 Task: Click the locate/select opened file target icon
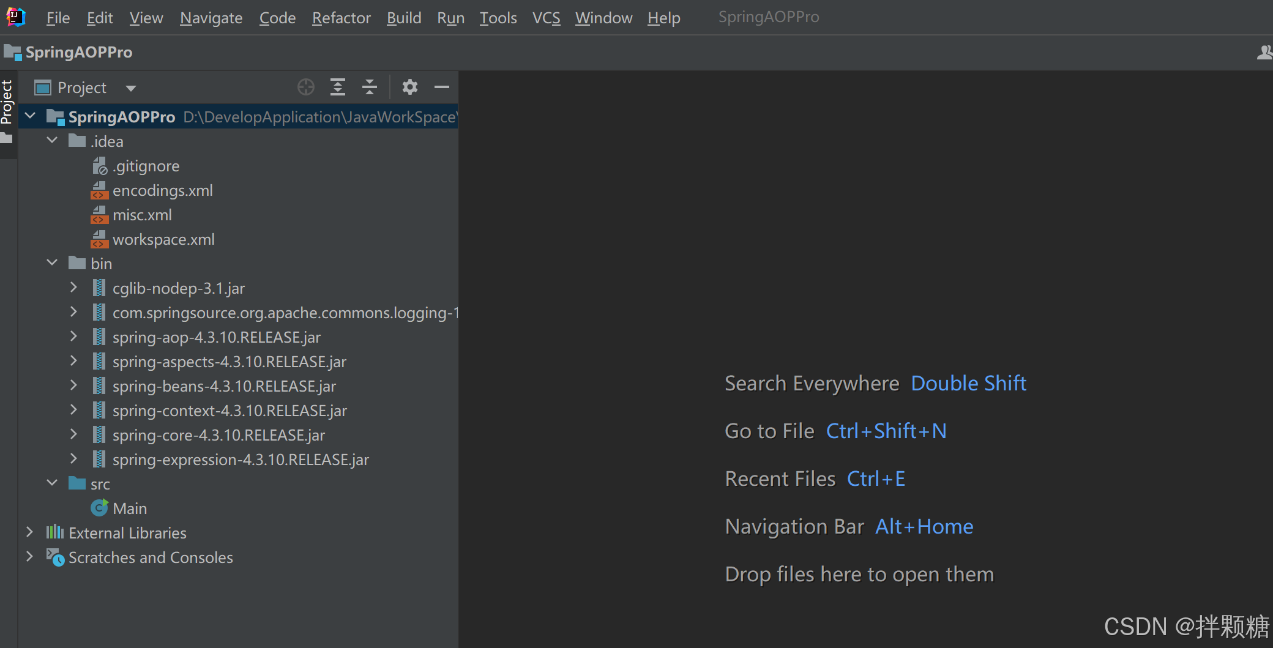(306, 88)
